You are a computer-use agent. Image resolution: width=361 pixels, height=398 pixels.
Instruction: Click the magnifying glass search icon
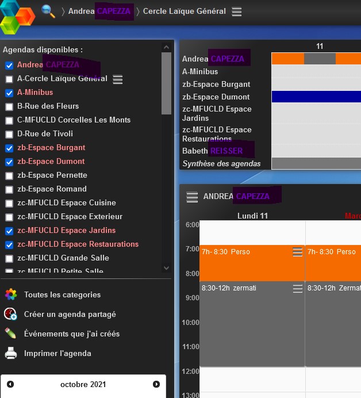(49, 12)
